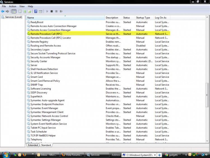Open Properties via the toolbar icon
Image resolution: width=210 pixels, height=158 pixels.
(x=20, y=12)
